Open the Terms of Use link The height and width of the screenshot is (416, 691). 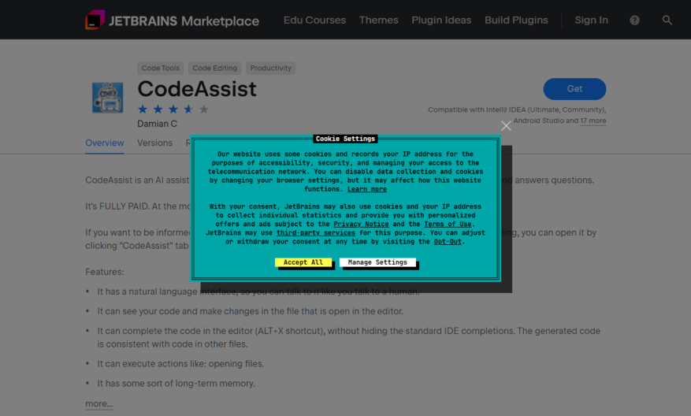pos(448,224)
